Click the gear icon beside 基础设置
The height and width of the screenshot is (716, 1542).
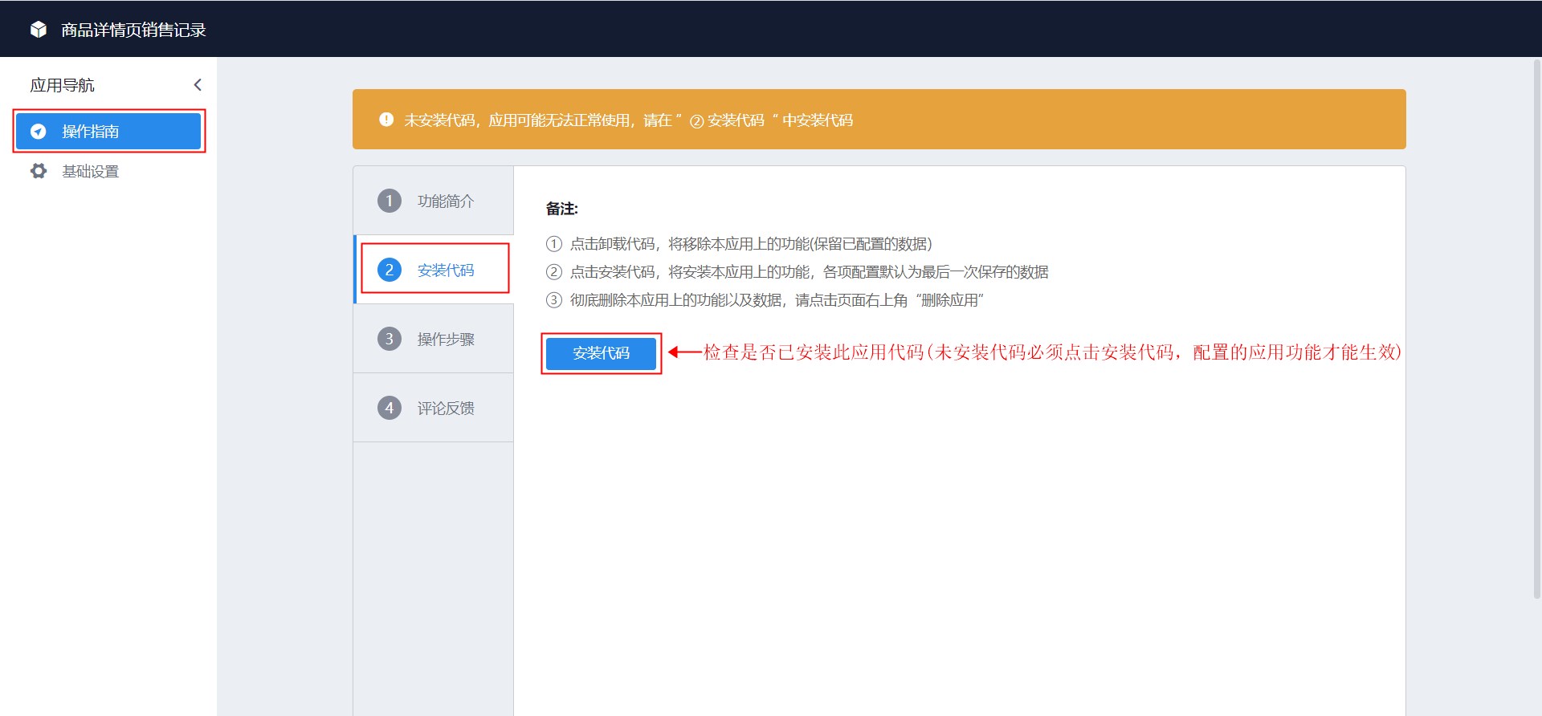click(39, 171)
